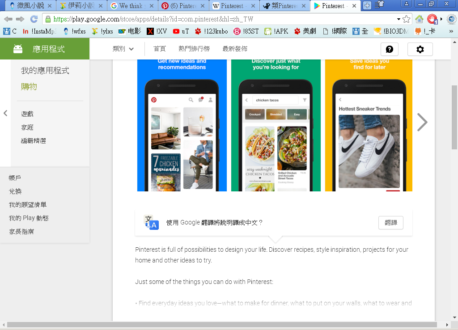Open the 电影 bookmark

[x=130, y=31]
